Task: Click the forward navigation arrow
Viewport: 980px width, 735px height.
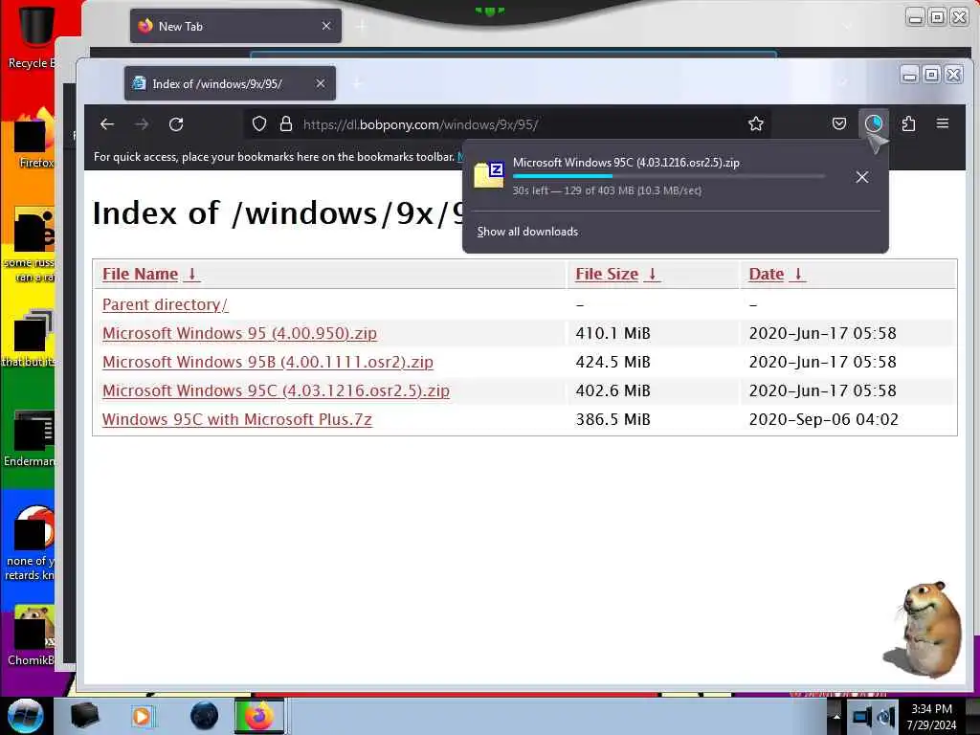Action: tap(142, 124)
